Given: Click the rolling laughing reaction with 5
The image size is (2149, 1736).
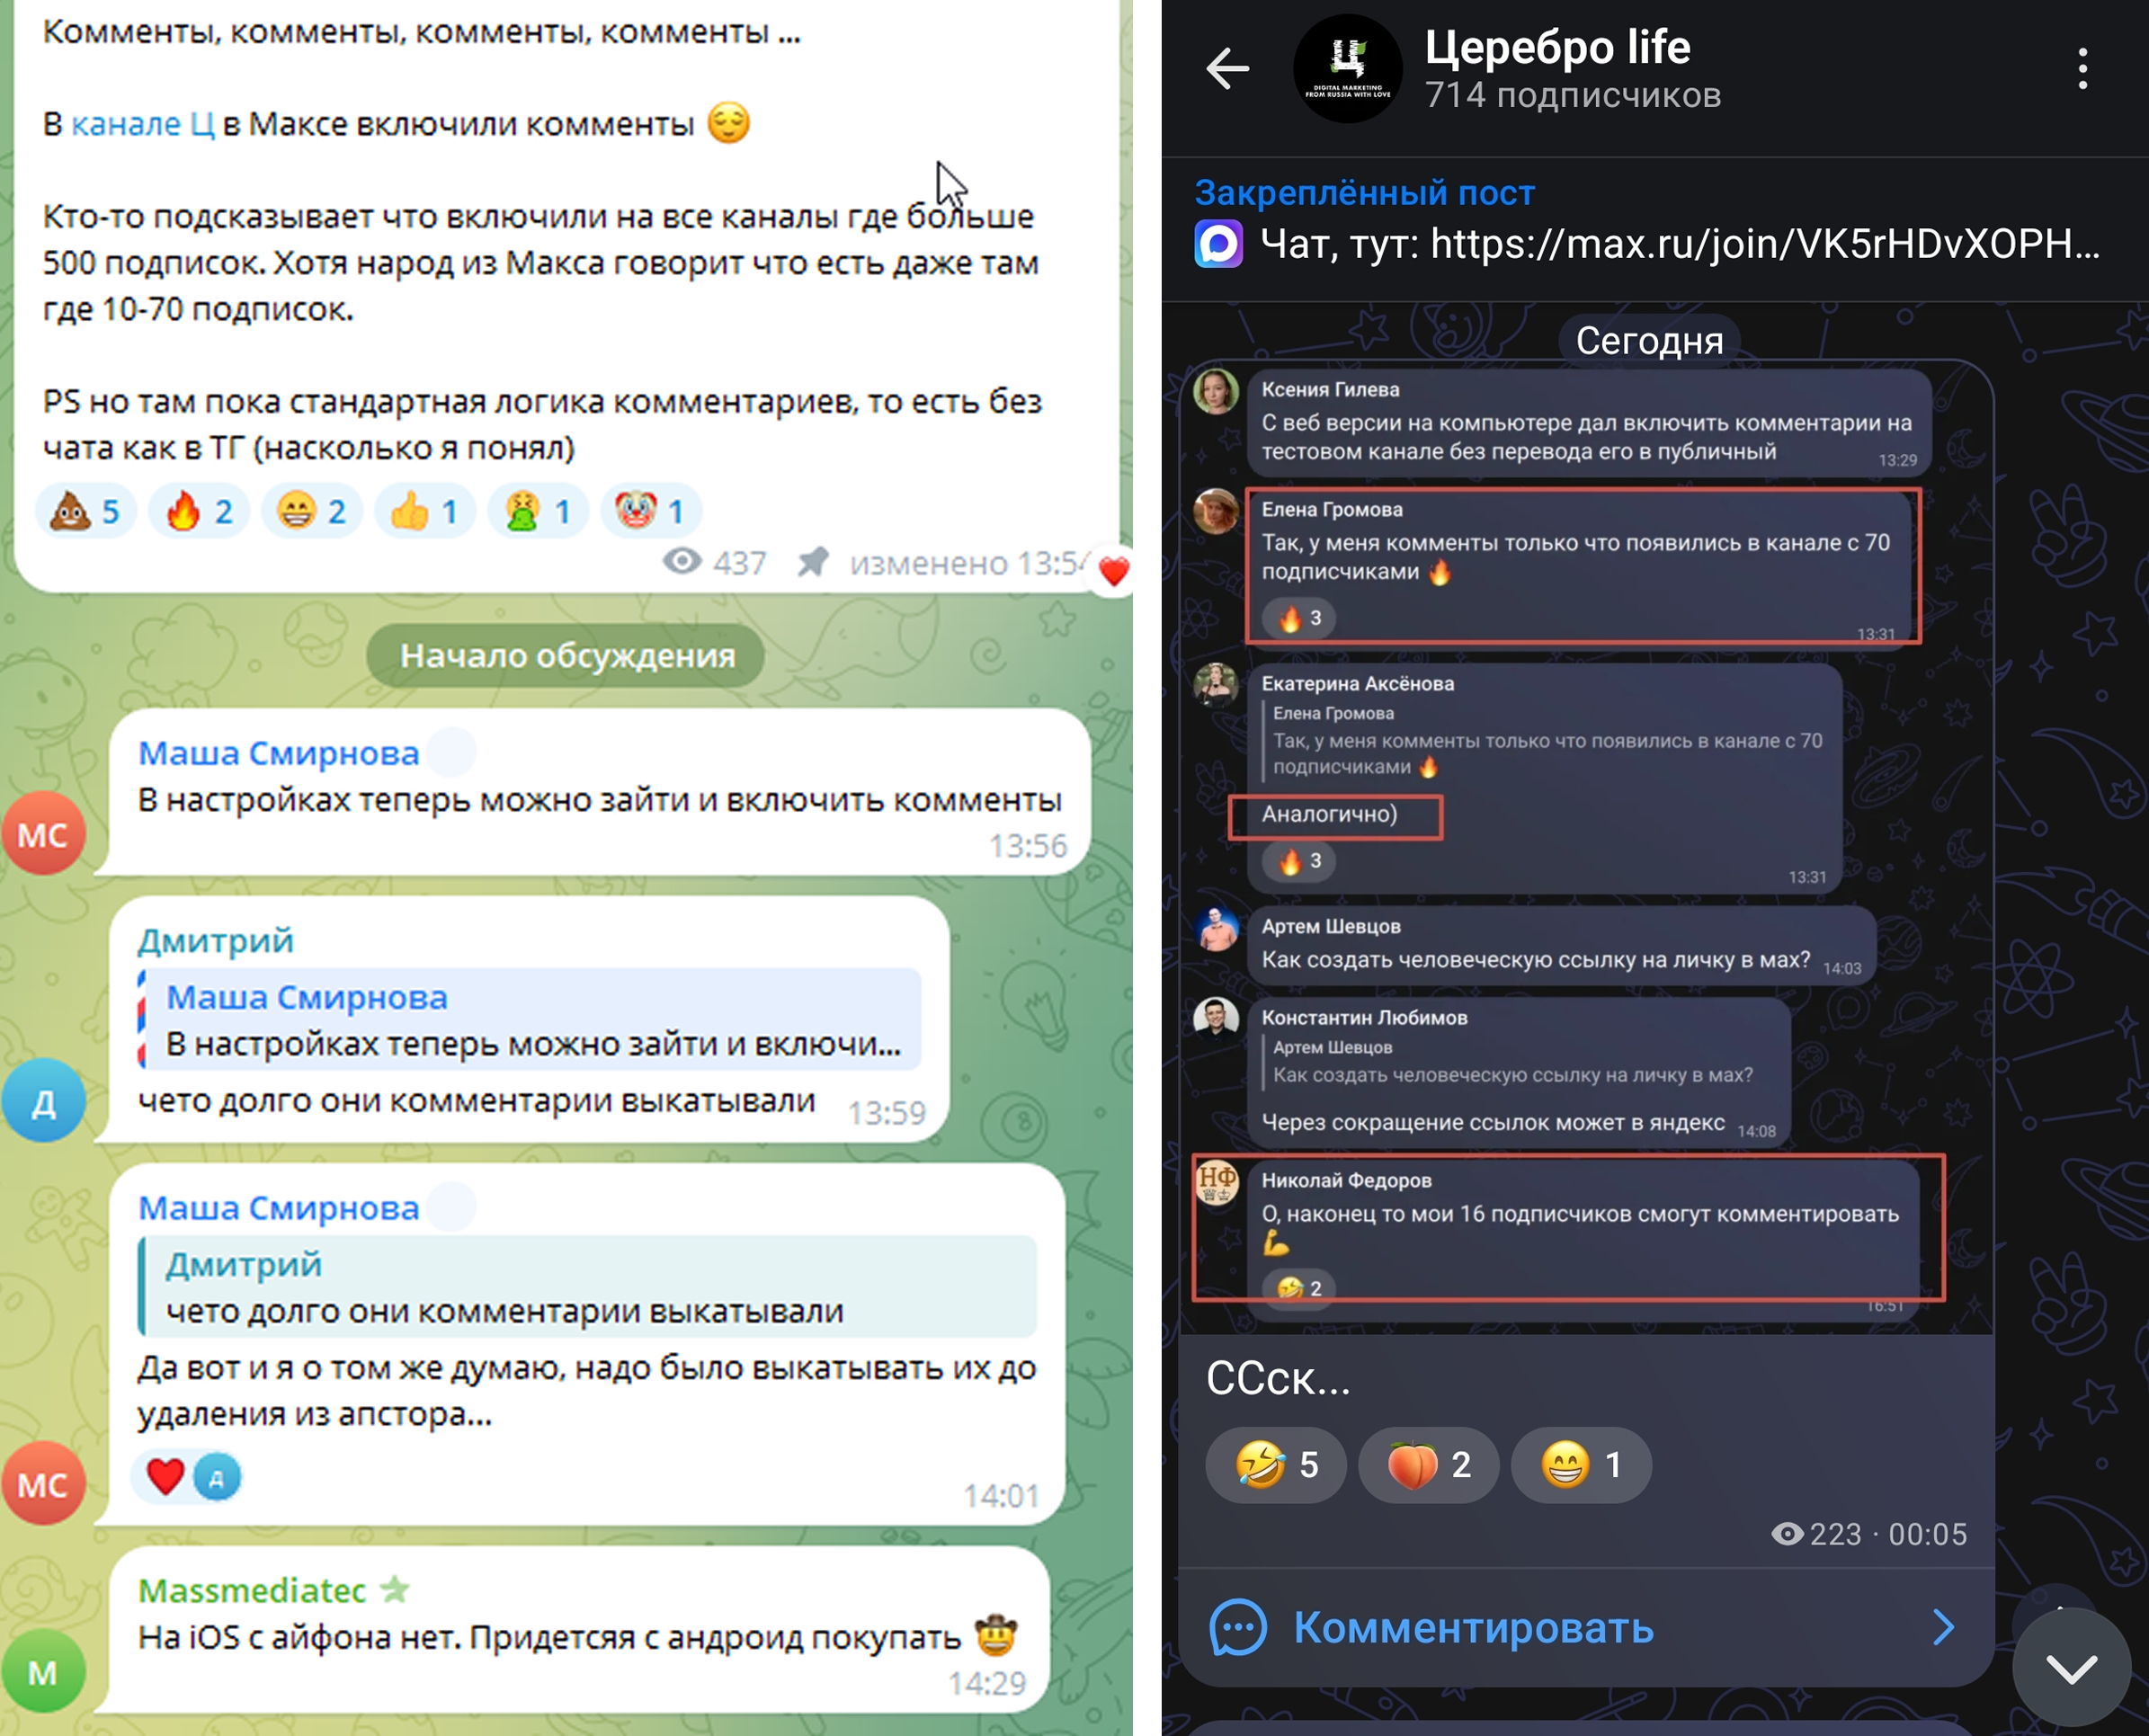Looking at the screenshot, I should click(1276, 1465).
